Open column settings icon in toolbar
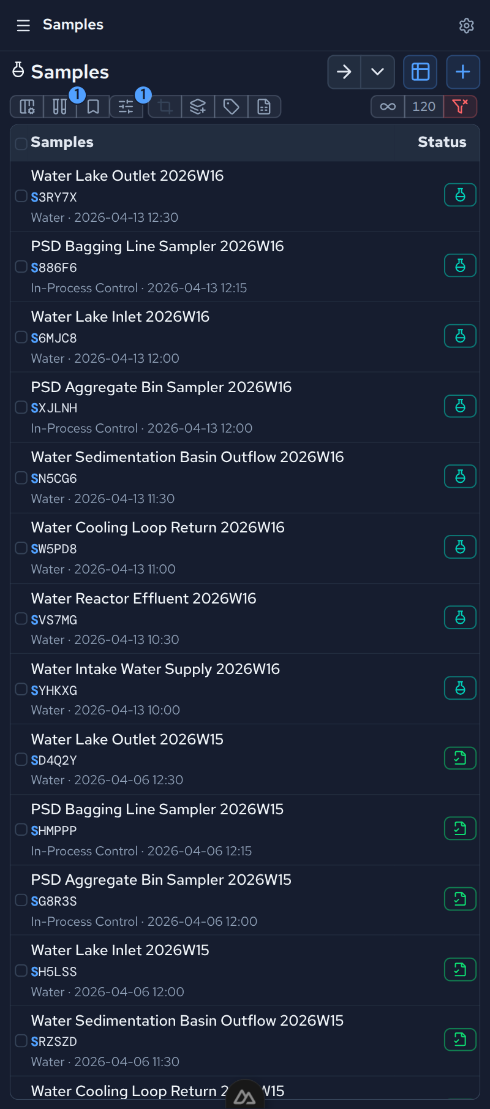This screenshot has width=490, height=1109. 27,107
